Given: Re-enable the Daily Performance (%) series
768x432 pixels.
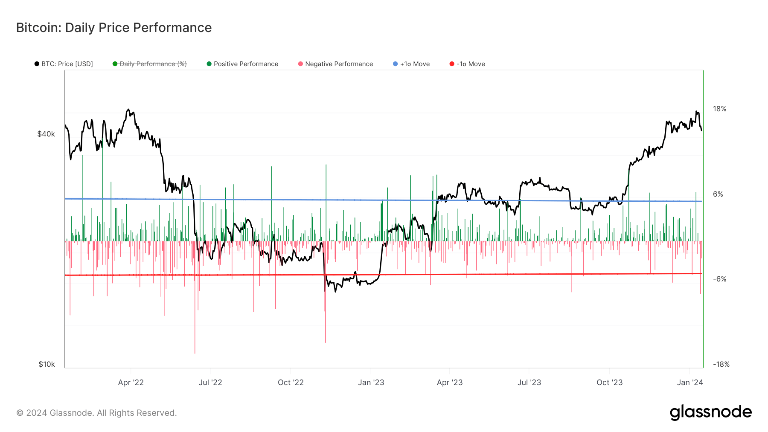Looking at the screenshot, I should (153, 64).
